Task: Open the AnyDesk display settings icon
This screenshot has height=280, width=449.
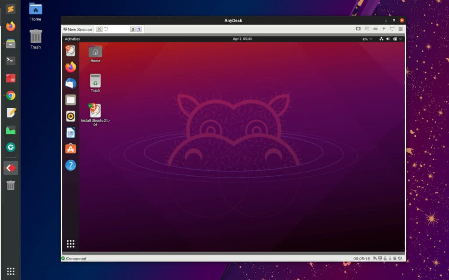Action: (392, 29)
